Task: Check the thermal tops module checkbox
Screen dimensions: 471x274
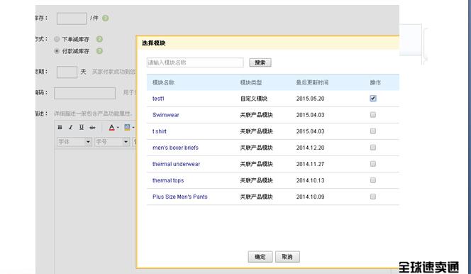Action: (x=373, y=180)
